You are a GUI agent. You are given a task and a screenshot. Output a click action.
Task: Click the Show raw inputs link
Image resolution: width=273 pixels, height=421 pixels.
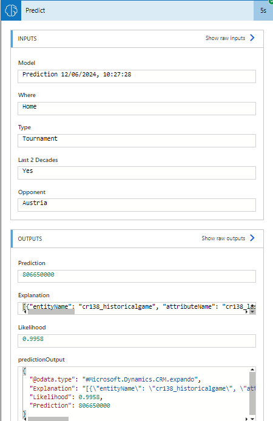(x=225, y=38)
